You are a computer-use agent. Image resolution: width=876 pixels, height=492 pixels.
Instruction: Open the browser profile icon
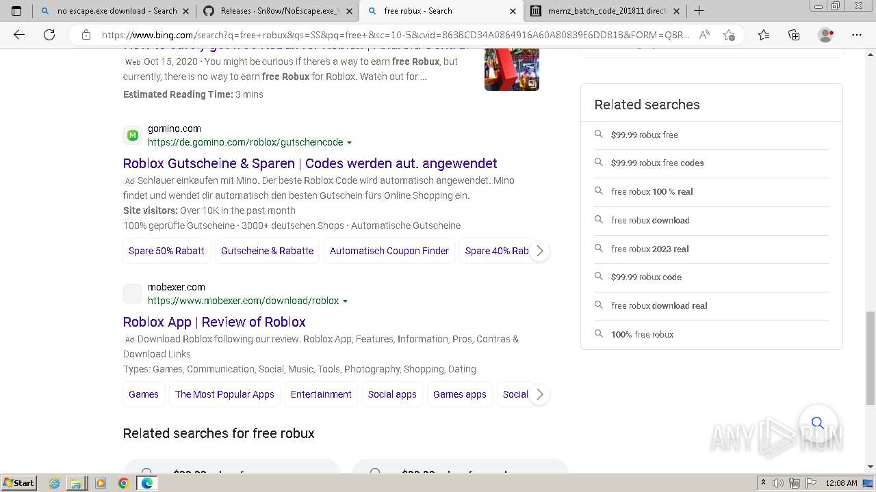(x=826, y=35)
